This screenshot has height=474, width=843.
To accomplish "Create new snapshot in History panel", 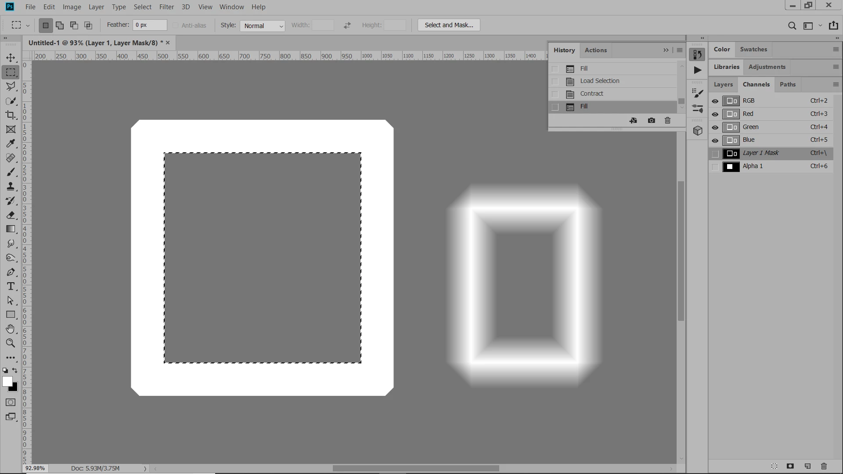I will (651, 120).
